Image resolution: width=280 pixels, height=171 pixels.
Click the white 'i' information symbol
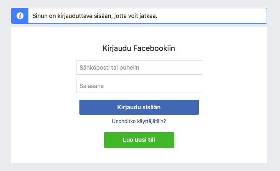point(20,16)
